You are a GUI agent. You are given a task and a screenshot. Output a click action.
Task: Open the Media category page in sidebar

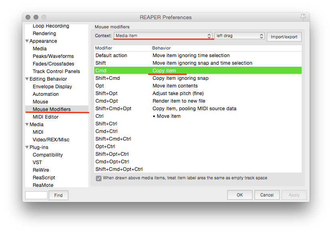click(36, 125)
